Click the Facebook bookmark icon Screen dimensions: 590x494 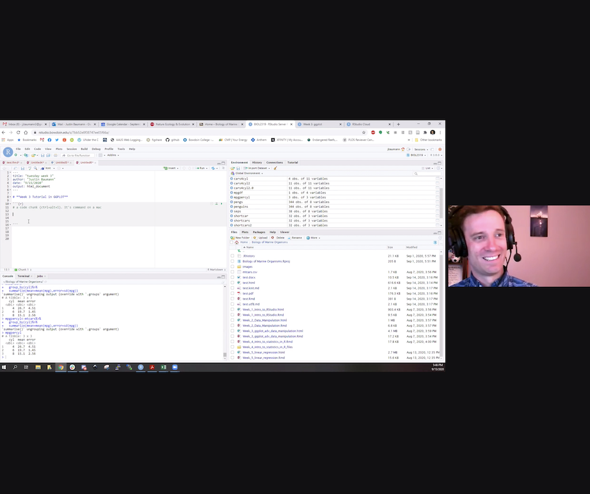pyautogui.click(x=50, y=140)
